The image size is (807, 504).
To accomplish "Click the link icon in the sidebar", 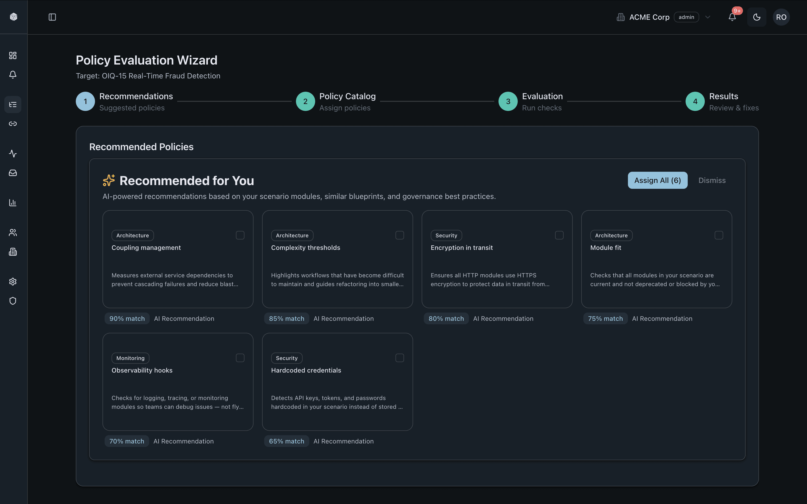I will (13, 124).
